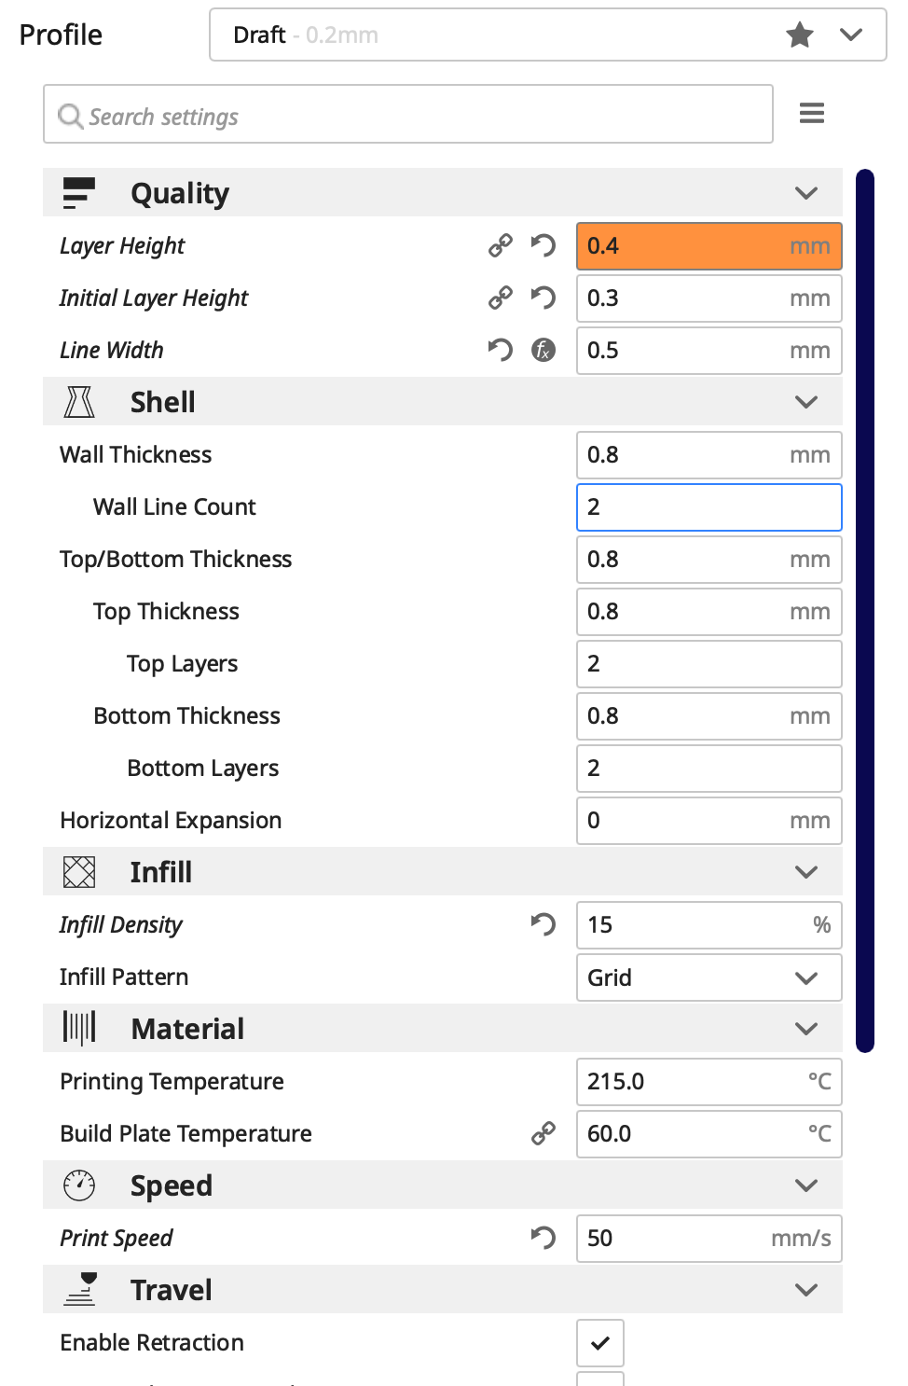Click the link icon for Build Plate Temperature
908x1386 pixels.
click(x=543, y=1133)
